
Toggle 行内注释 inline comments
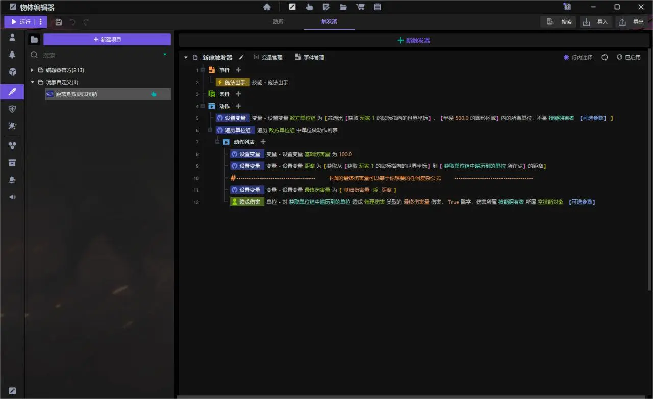pos(578,58)
